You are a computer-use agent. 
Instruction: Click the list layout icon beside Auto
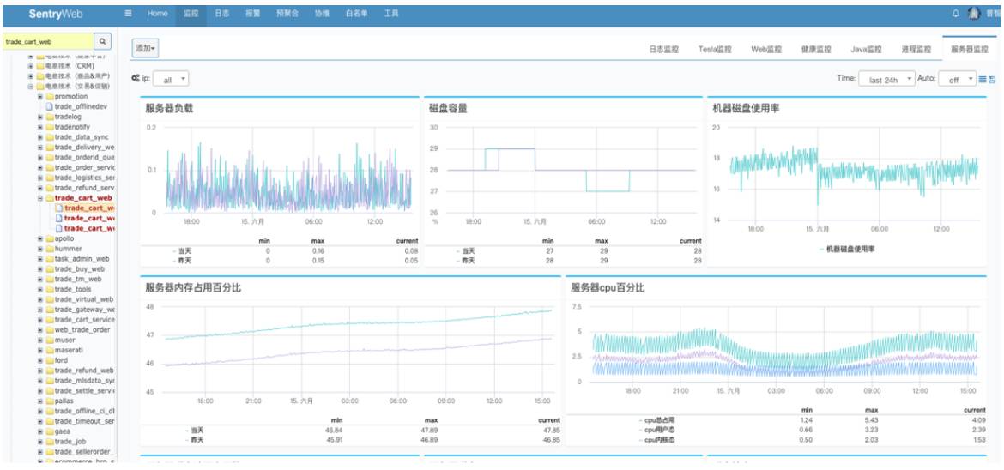(983, 80)
